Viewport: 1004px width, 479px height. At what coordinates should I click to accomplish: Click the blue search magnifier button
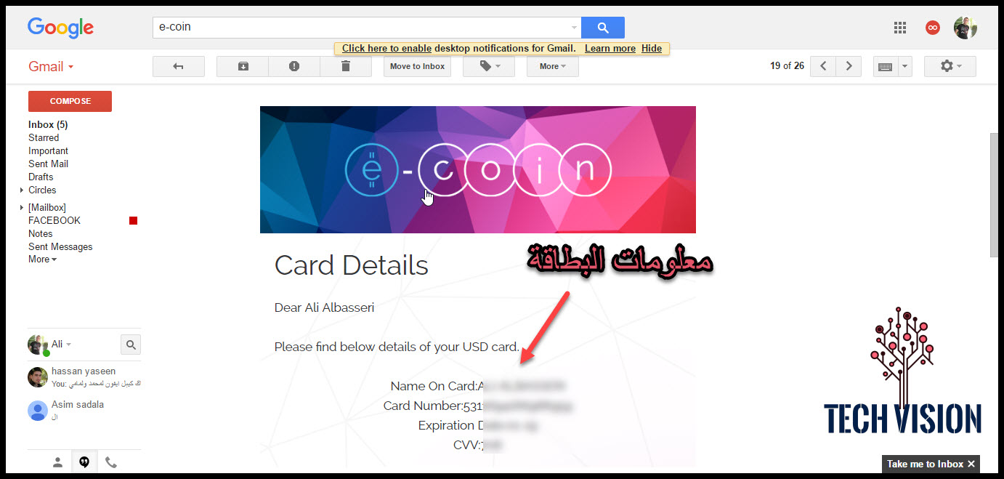tap(603, 28)
